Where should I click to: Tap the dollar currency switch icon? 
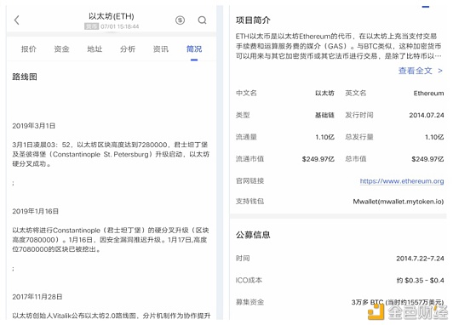[x=180, y=20]
